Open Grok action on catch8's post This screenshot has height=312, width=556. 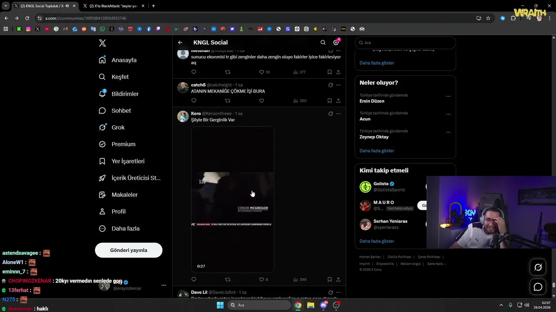[331, 85]
